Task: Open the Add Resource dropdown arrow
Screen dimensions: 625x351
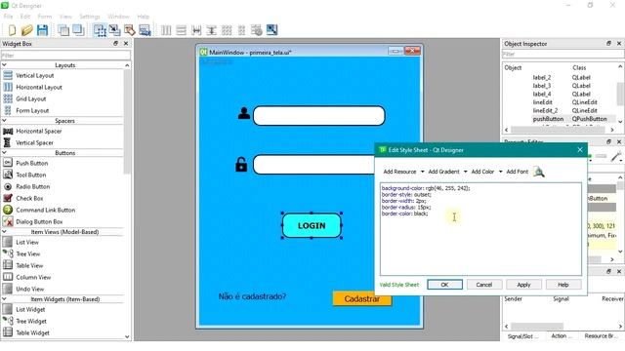Action: [423, 172]
